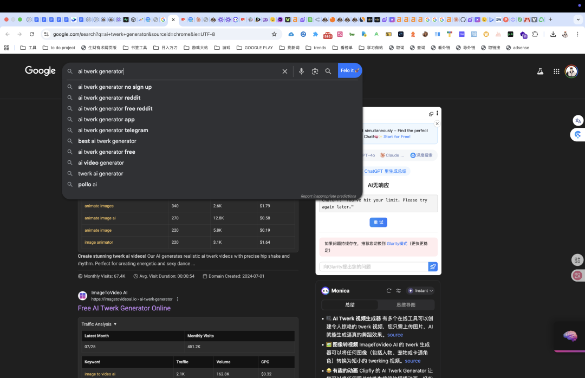Refresh the Monica summary
585x378 pixels.
[389, 291]
